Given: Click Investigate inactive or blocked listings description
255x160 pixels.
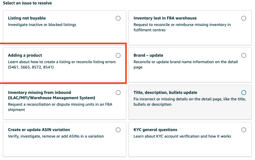Looking at the screenshot, I should pos(42,25).
